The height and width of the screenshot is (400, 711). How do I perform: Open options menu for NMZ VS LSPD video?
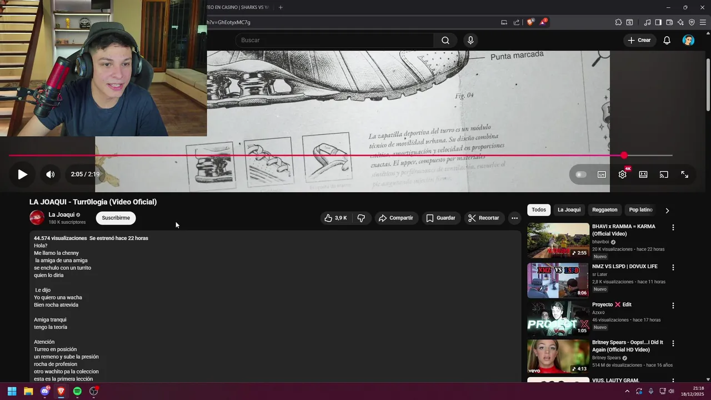click(673, 267)
